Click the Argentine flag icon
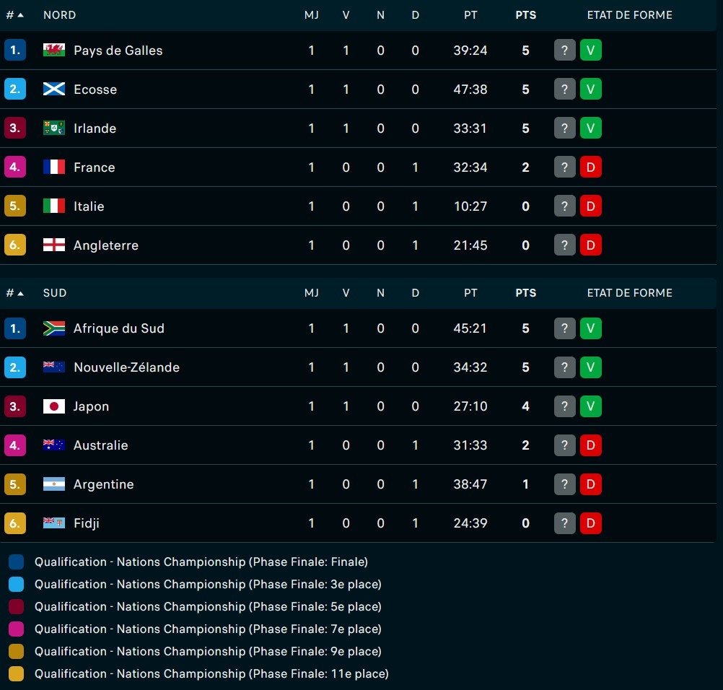 click(x=54, y=484)
